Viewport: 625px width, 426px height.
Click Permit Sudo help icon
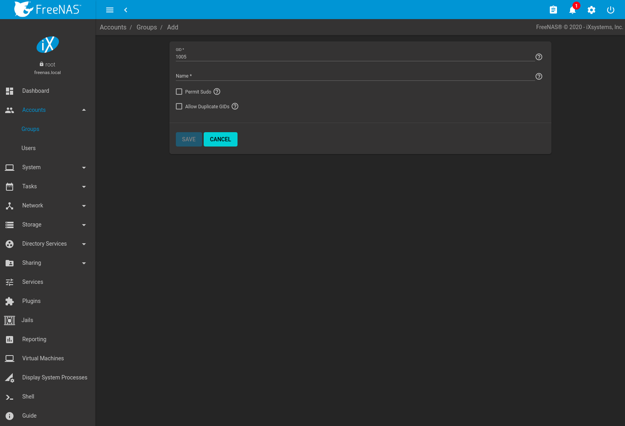click(x=217, y=92)
